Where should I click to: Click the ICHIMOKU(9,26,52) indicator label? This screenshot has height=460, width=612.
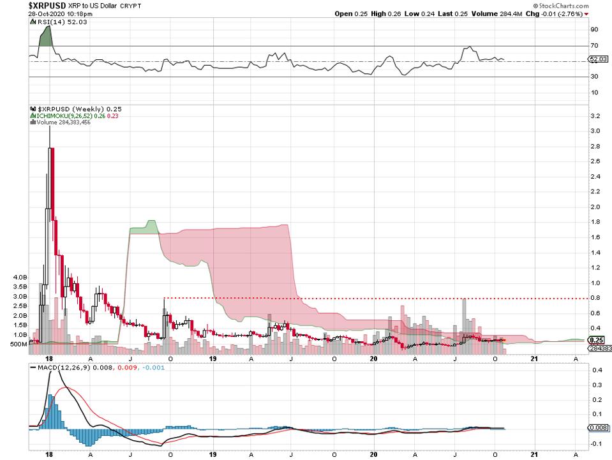click(64, 116)
